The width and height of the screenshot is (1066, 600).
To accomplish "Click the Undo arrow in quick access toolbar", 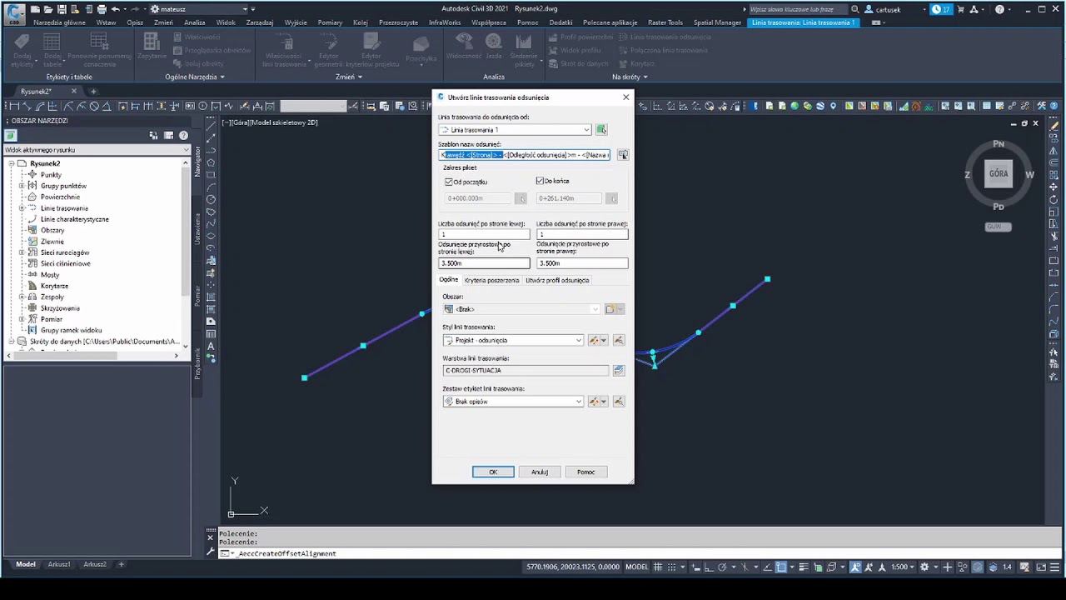I will 116,9.
